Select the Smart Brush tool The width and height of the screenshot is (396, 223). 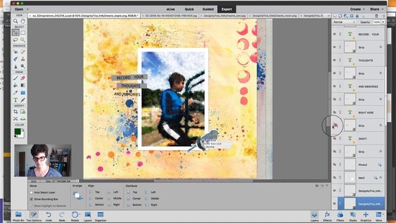pos(15,59)
